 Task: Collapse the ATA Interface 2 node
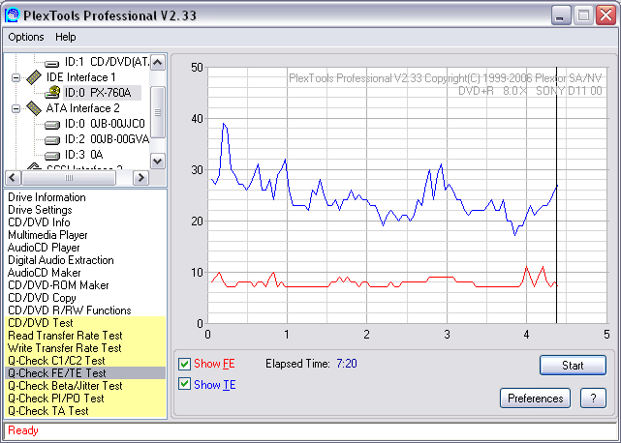pyautogui.click(x=16, y=108)
